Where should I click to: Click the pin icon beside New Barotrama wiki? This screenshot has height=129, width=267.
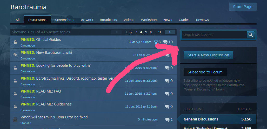click(x=15, y=55)
